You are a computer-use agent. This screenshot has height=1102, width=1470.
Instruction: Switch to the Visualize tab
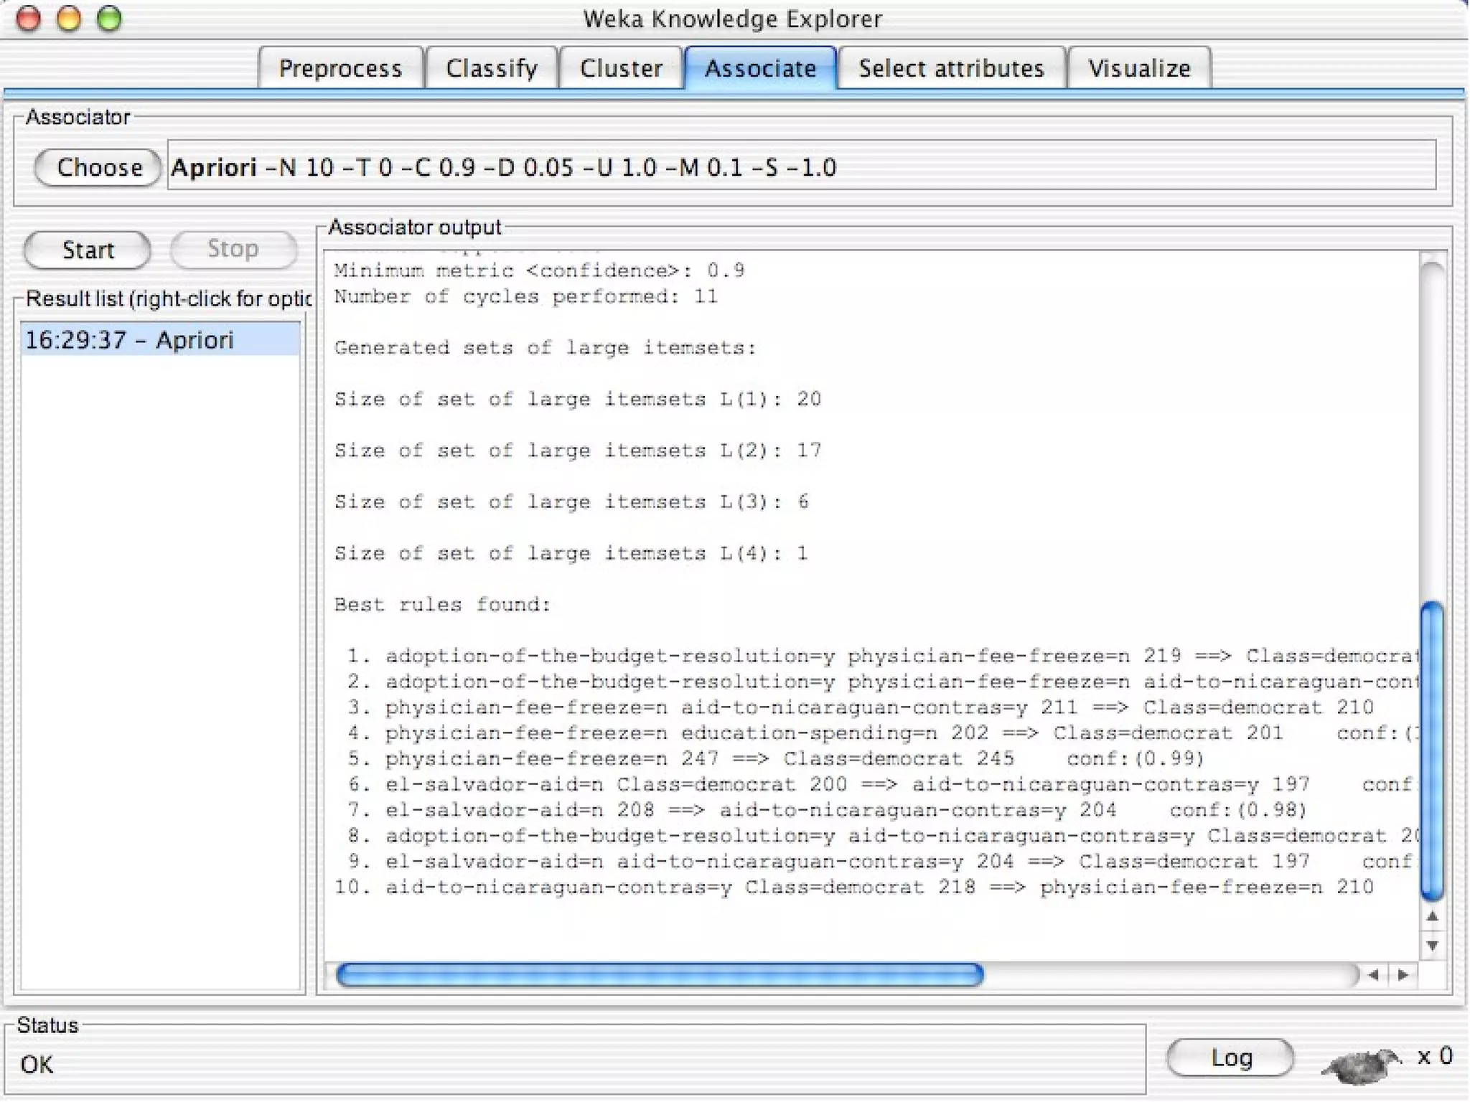tap(1139, 68)
